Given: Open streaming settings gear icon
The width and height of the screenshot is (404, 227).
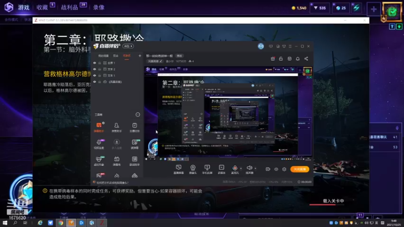Looking at the screenshot, I should 284,169.
